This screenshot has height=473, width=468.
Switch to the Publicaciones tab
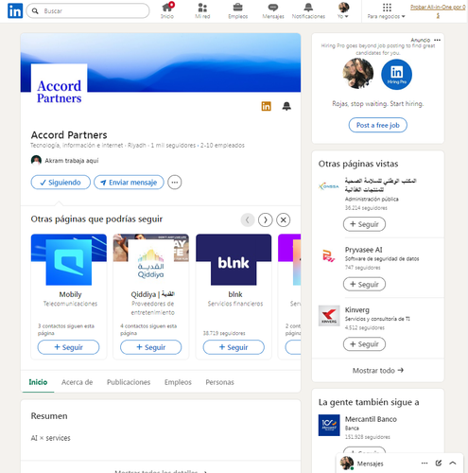129,382
